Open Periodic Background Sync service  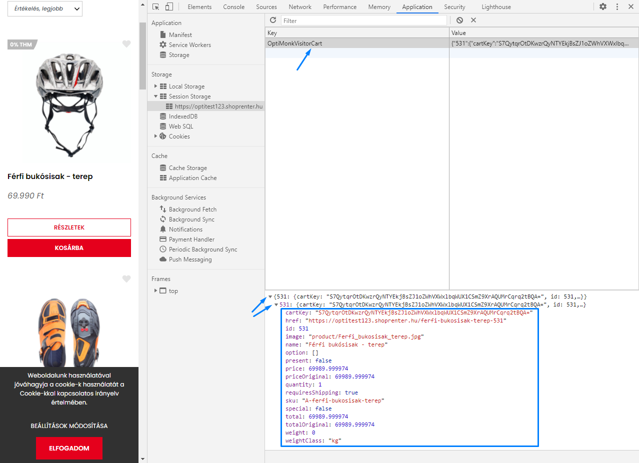203,249
